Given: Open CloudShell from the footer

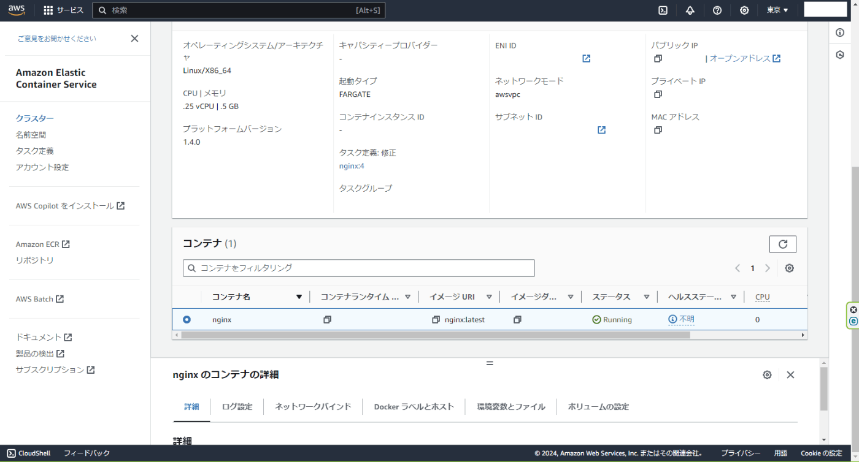Looking at the screenshot, I should click(x=29, y=453).
